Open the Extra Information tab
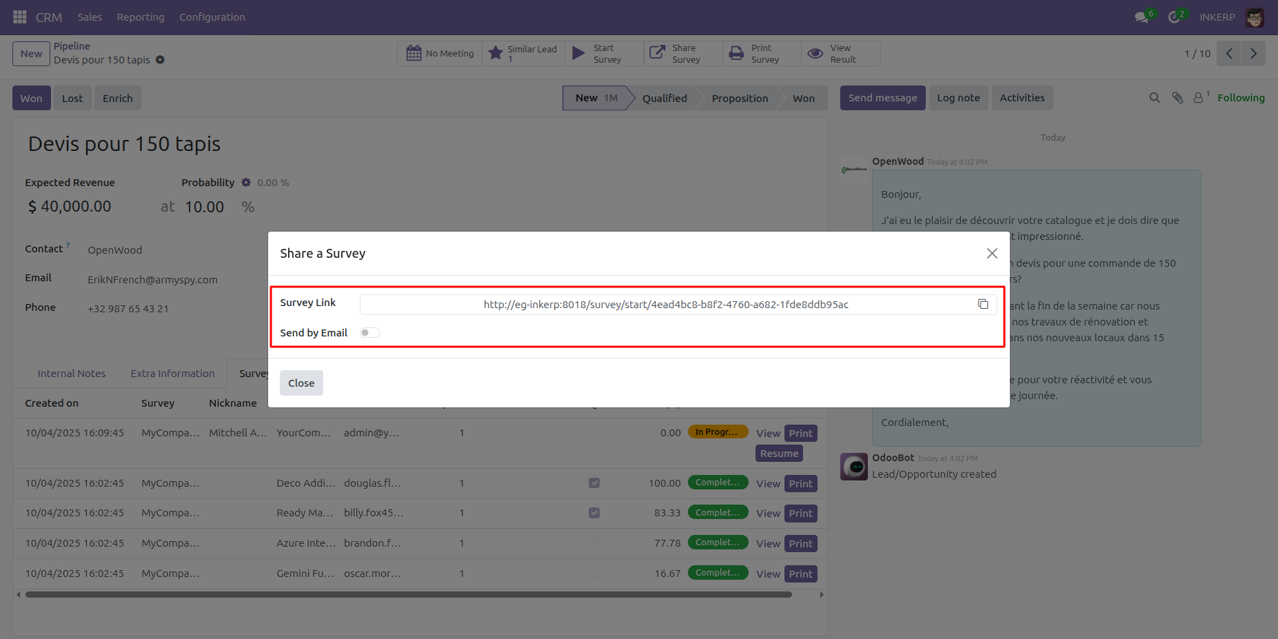The height and width of the screenshot is (639, 1278). coord(172,374)
